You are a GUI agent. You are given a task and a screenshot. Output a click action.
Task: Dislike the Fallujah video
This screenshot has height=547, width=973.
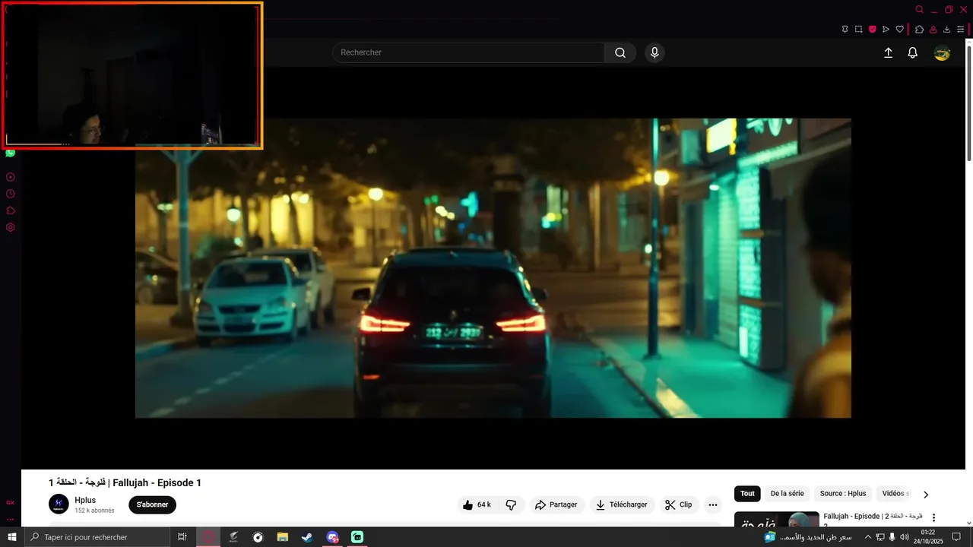(511, 504)
